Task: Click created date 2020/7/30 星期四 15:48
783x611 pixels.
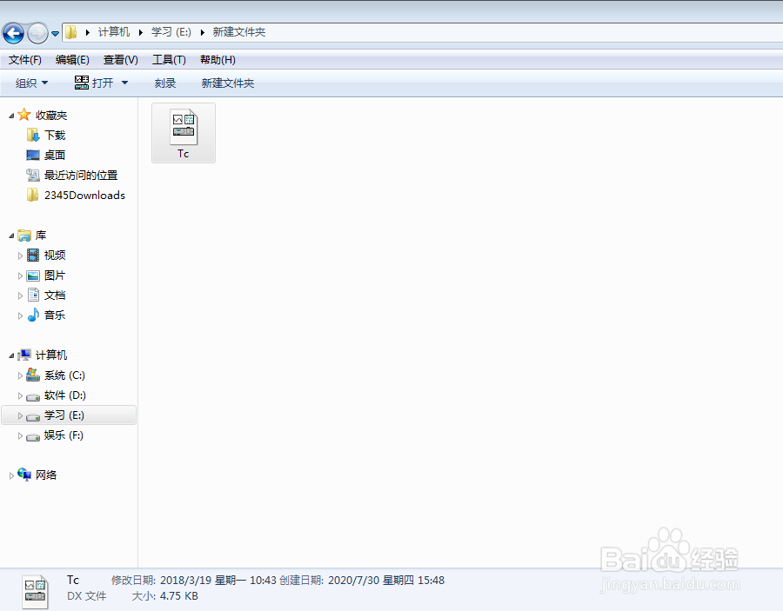Action: click(386, 581)
